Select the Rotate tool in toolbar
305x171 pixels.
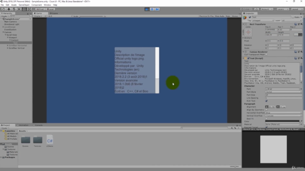pyautogui.click(x=14, y=9)
